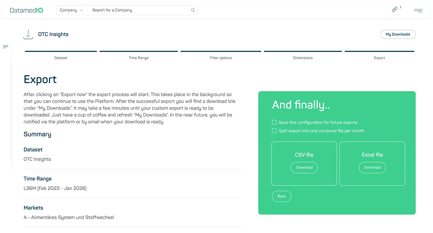Click the search magnifier icon
This screenshot has height=233, width=433.
point(193,10)
